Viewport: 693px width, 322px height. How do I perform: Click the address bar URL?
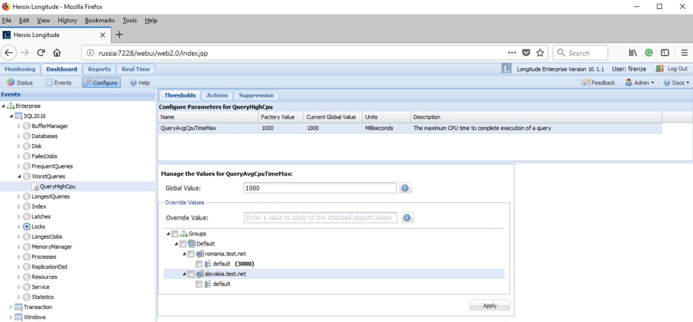(153, 53)
